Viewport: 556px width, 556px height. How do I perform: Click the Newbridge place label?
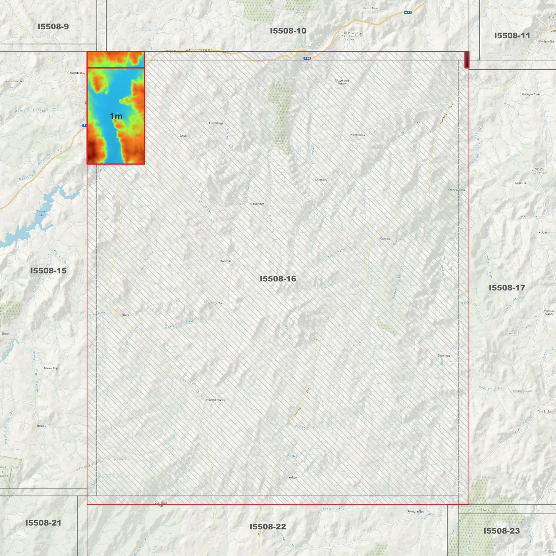click(x=257, y=204)
